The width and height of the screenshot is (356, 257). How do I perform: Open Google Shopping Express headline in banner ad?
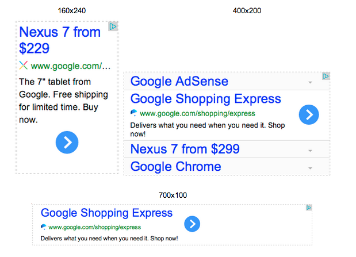point(107,213)
